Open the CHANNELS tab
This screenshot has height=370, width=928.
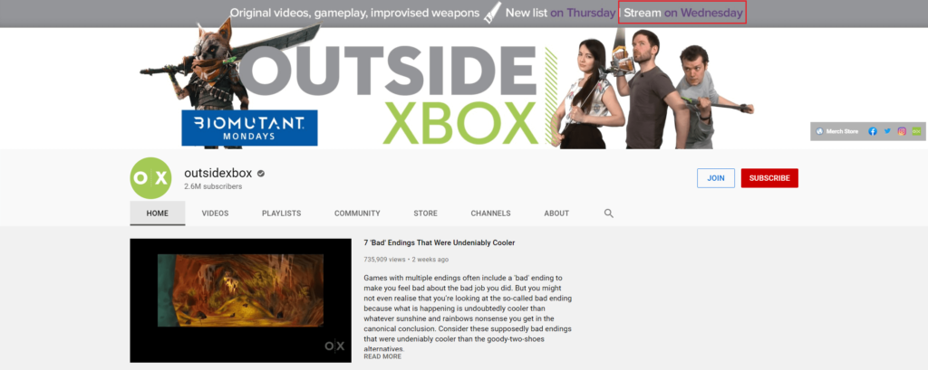490,213
